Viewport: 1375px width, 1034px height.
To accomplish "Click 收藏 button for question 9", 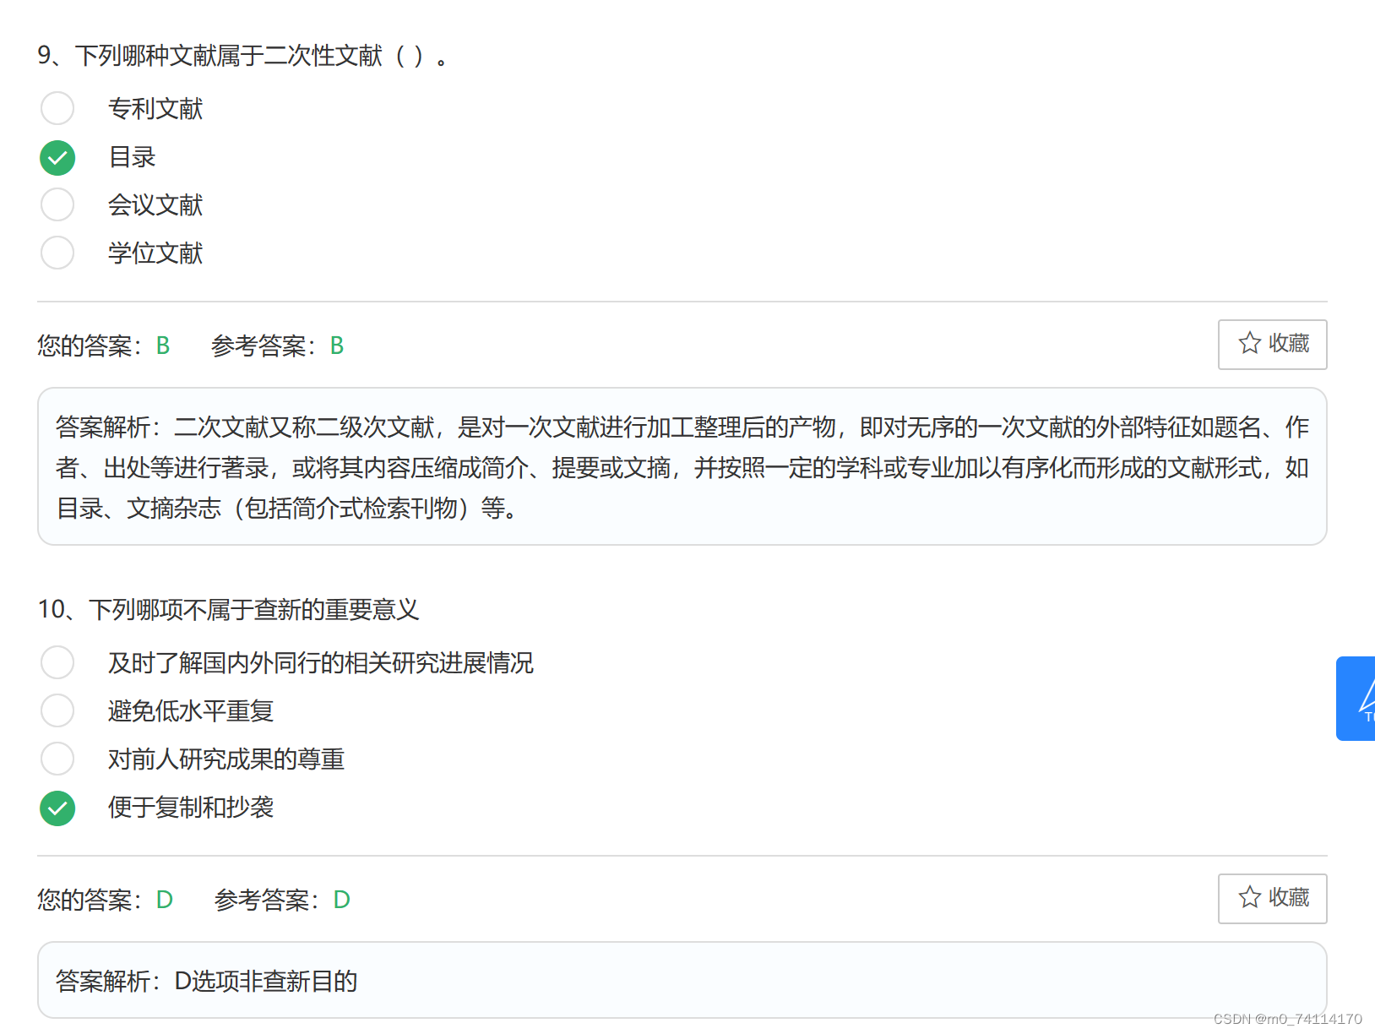I will coord(1272,344).
